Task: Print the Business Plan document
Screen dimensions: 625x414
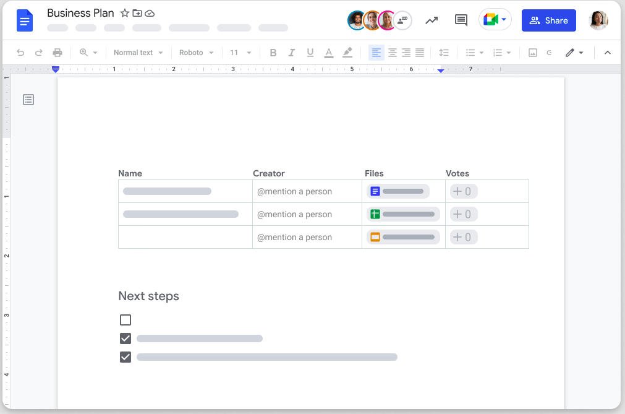Action: [x=57, y=53]
